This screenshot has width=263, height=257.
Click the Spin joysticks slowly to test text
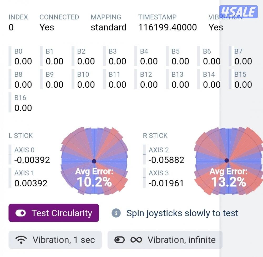[x=182, y=213]
